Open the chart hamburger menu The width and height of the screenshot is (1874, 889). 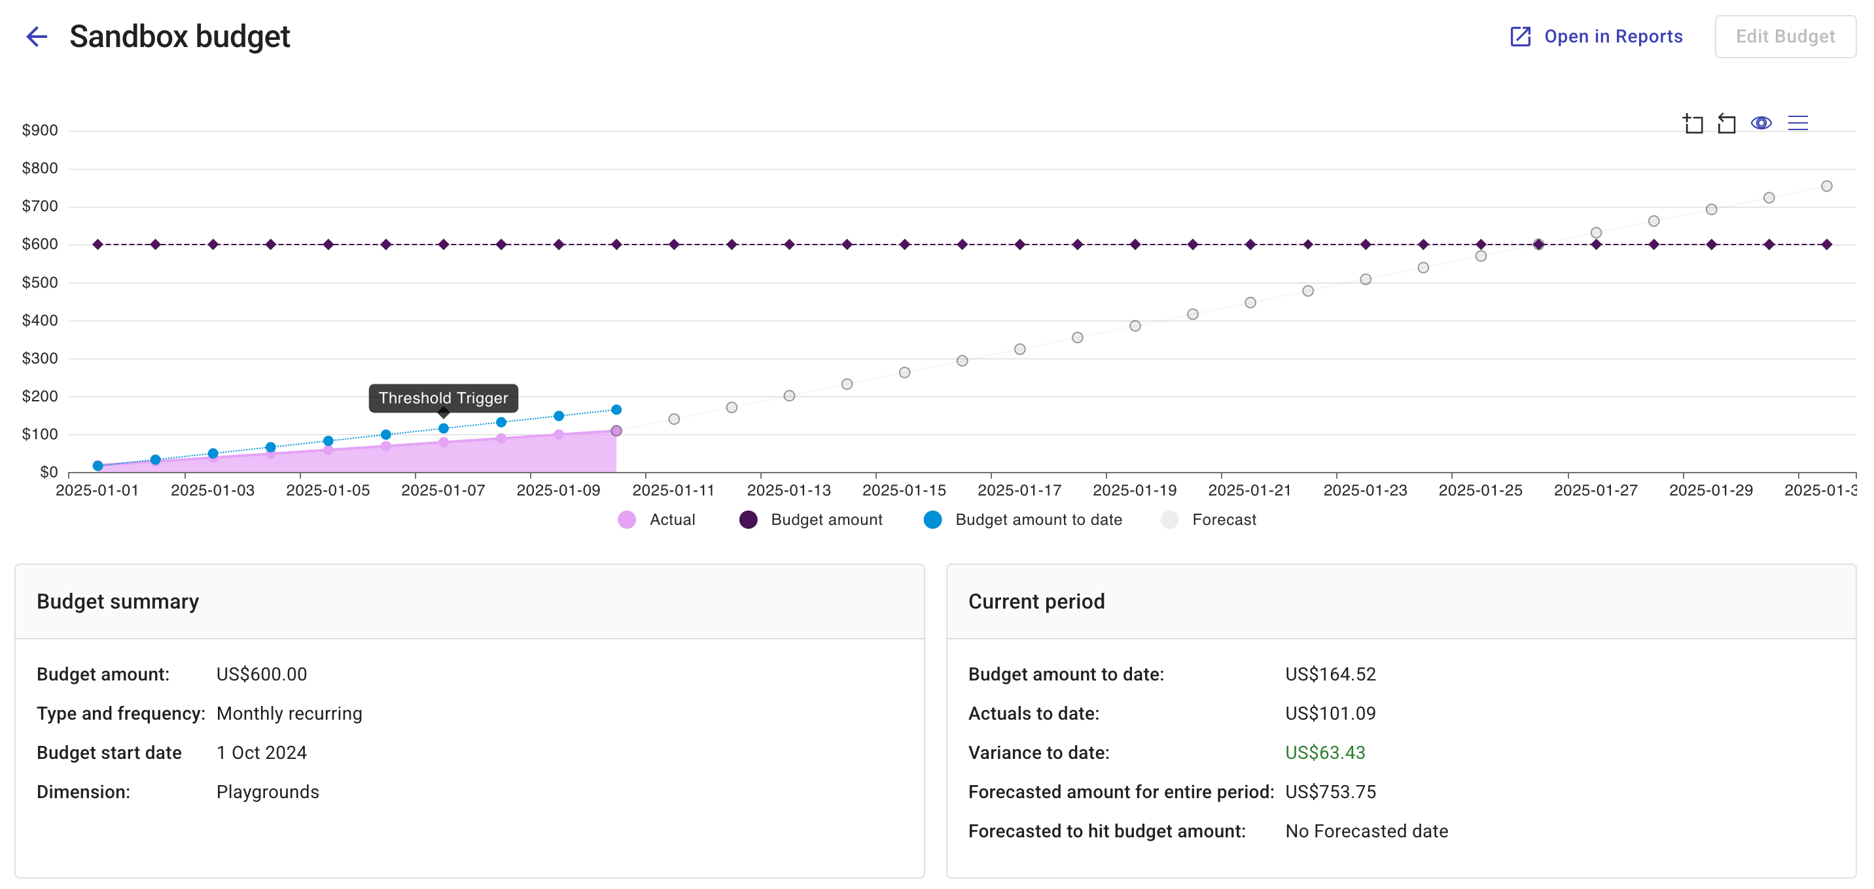(x=1797, y=123)
